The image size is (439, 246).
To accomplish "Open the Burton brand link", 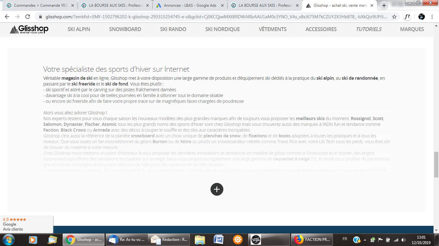I will [160, 142].
